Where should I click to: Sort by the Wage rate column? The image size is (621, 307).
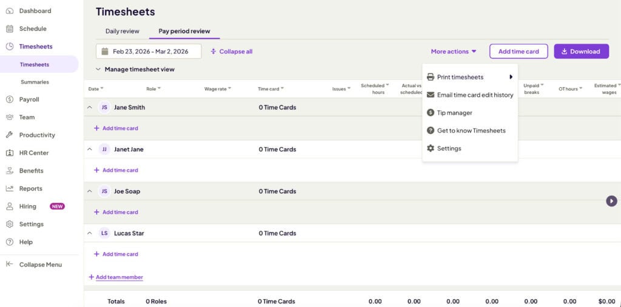pyautogui.click(x=218, y=89)
